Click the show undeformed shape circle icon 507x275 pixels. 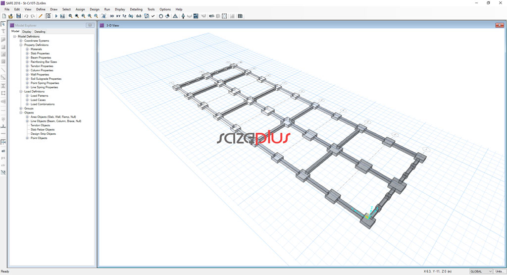[161, 16]
